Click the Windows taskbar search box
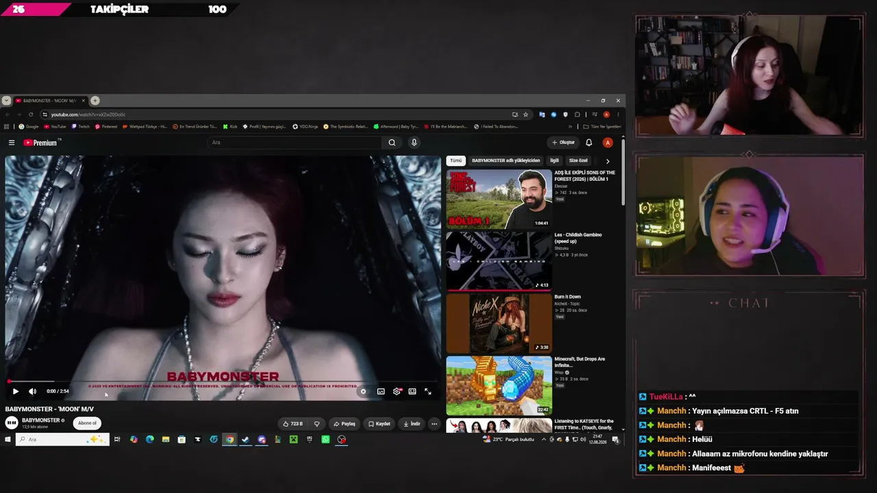Screen dimensions: 877x493 pos(62,440)
